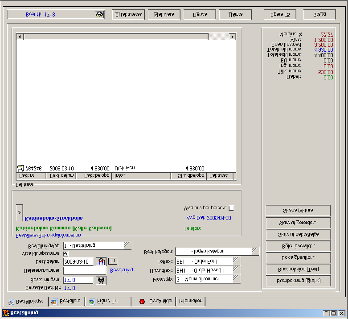Click the Info... column header
The width and height of the screenshot is (348, 319).
coord(141,176)
